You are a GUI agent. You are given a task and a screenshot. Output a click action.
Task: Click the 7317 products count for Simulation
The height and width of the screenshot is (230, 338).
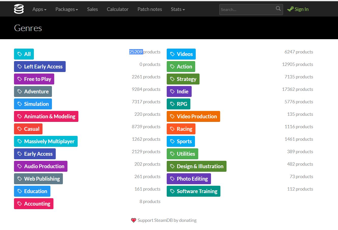coord(146,102)
